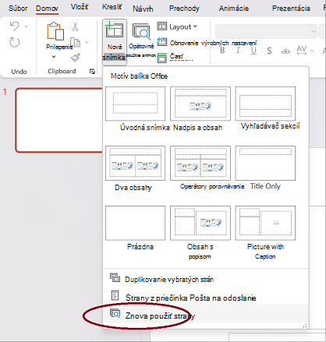326x342 pixels.
Task: Expand the font name dropdown arrow
Action: click(x=314, y=31)
